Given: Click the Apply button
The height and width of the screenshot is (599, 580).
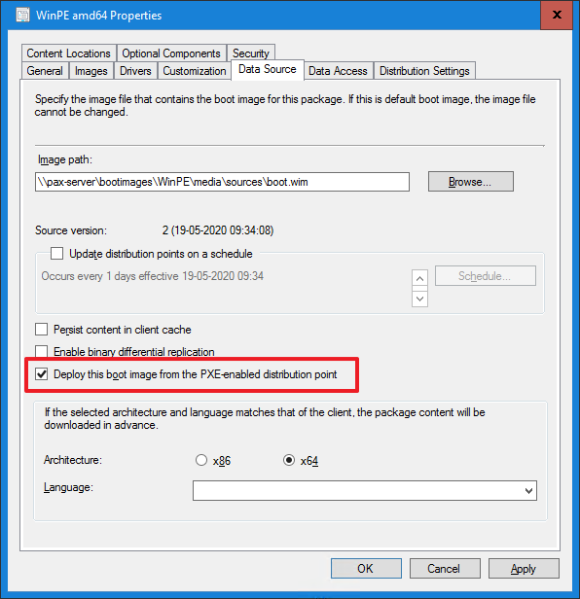Looking at the screenshot, I should pyautogui.click(x=524, y=569).
